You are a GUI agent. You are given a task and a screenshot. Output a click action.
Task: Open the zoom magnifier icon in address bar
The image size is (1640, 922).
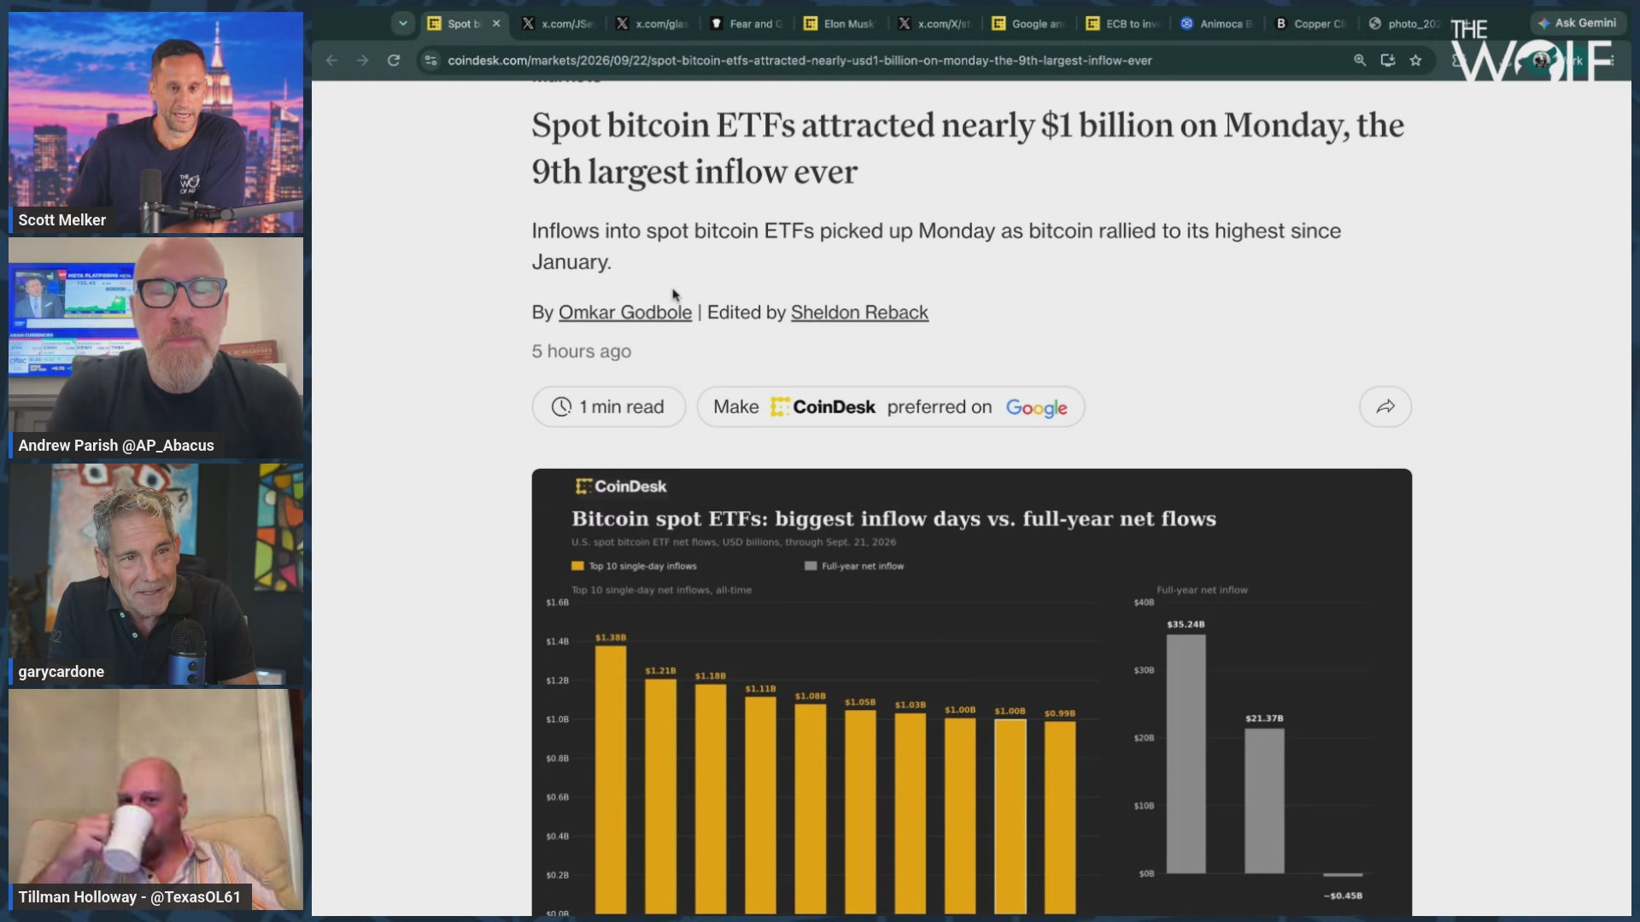(x=1360, y=61)
